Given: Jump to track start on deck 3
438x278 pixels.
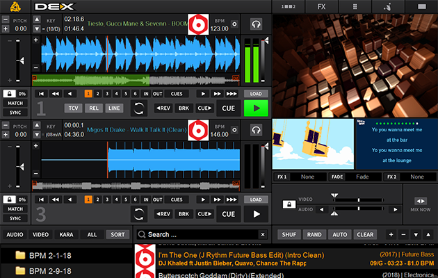Looking at the screenshot, I should [42, 199].
